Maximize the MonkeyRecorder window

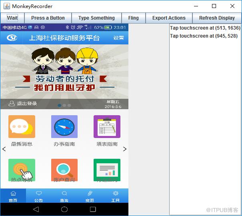click(214, 6)
